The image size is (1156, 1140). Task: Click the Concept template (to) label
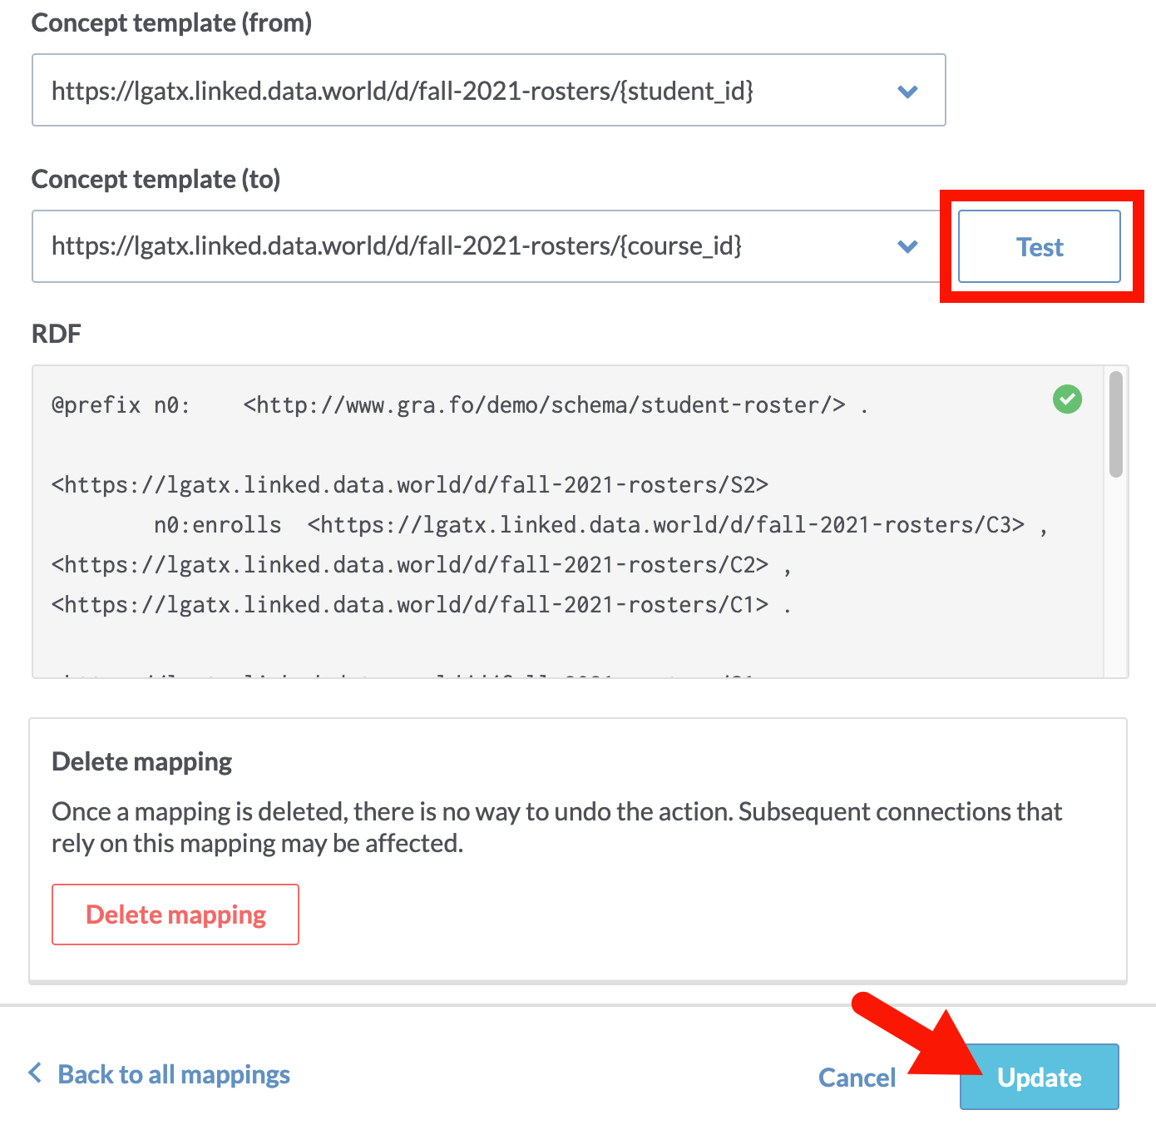click(x=156, y=180)
